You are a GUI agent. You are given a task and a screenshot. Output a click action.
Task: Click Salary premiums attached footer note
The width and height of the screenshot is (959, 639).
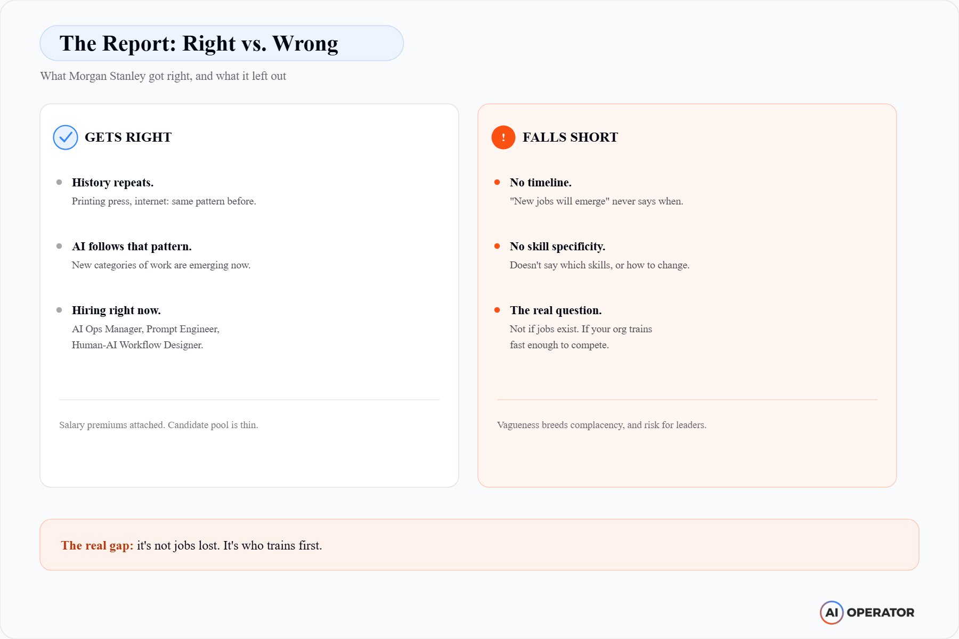pyautogui.click(x=159, y=425)
